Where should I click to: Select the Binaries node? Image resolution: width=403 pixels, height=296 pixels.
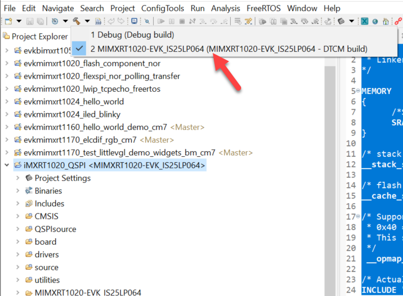pos(48,191)
